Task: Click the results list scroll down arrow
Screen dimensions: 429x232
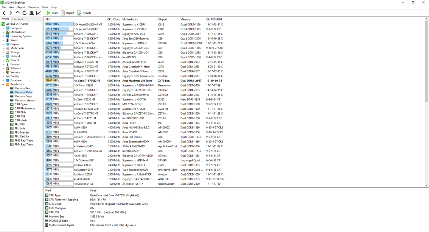Action: coord(427,185)
